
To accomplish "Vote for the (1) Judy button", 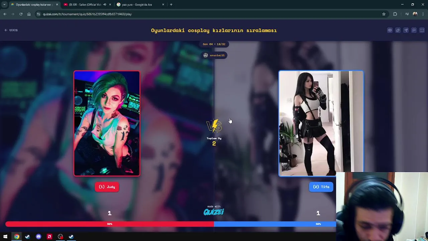I will [x=107, y=187].
